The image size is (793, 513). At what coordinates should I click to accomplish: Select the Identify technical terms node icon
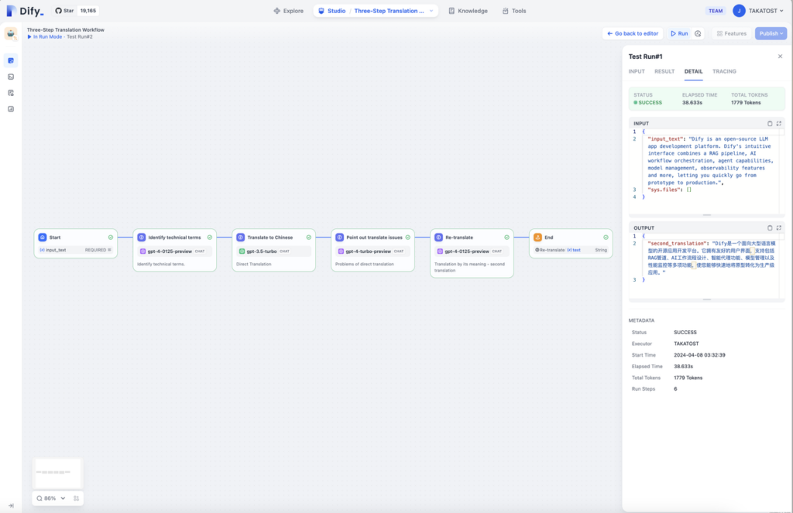142,237
